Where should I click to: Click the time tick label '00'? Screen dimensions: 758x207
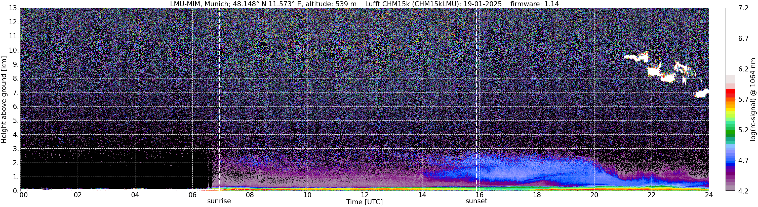(x=24, y=195)
